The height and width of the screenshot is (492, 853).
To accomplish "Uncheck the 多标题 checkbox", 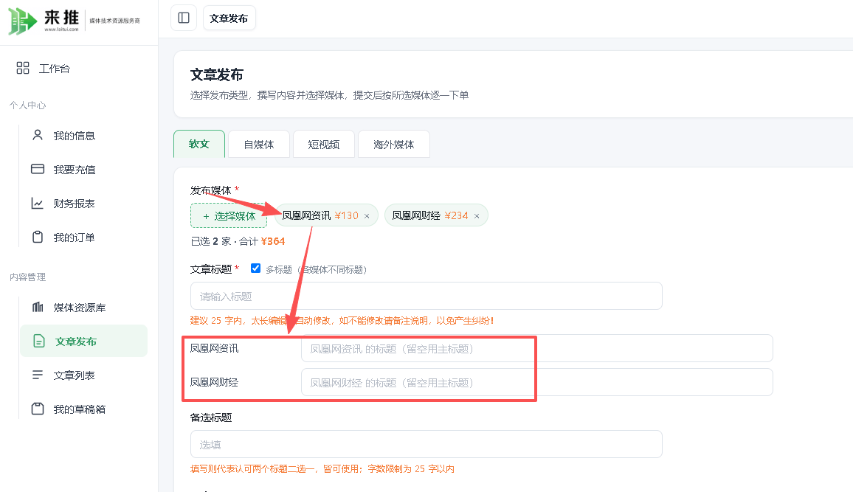I will coord(256,268).
